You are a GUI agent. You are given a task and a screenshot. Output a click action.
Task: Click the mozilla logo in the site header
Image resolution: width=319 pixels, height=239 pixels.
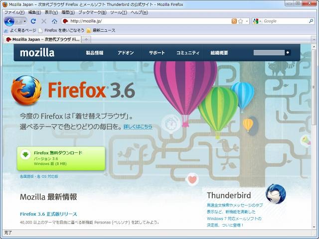point(37,53)
